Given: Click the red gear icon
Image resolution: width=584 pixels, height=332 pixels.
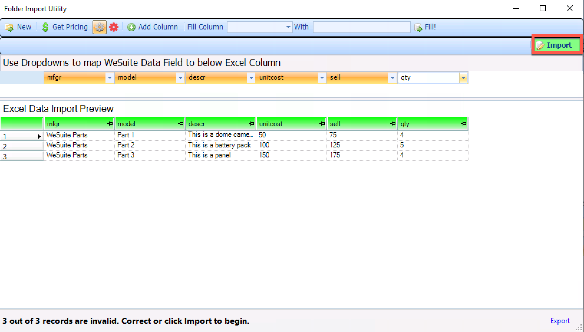Looking at the screenshot, I should coord(114,27).
